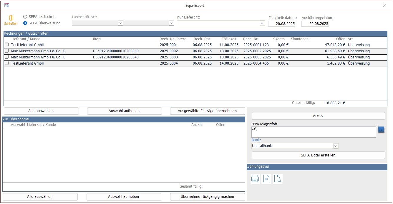This screenshot has width=393, height=204.
Task: Click the amount 61.938,69 €
Action: pyautogui.click(x=335, y=51)
